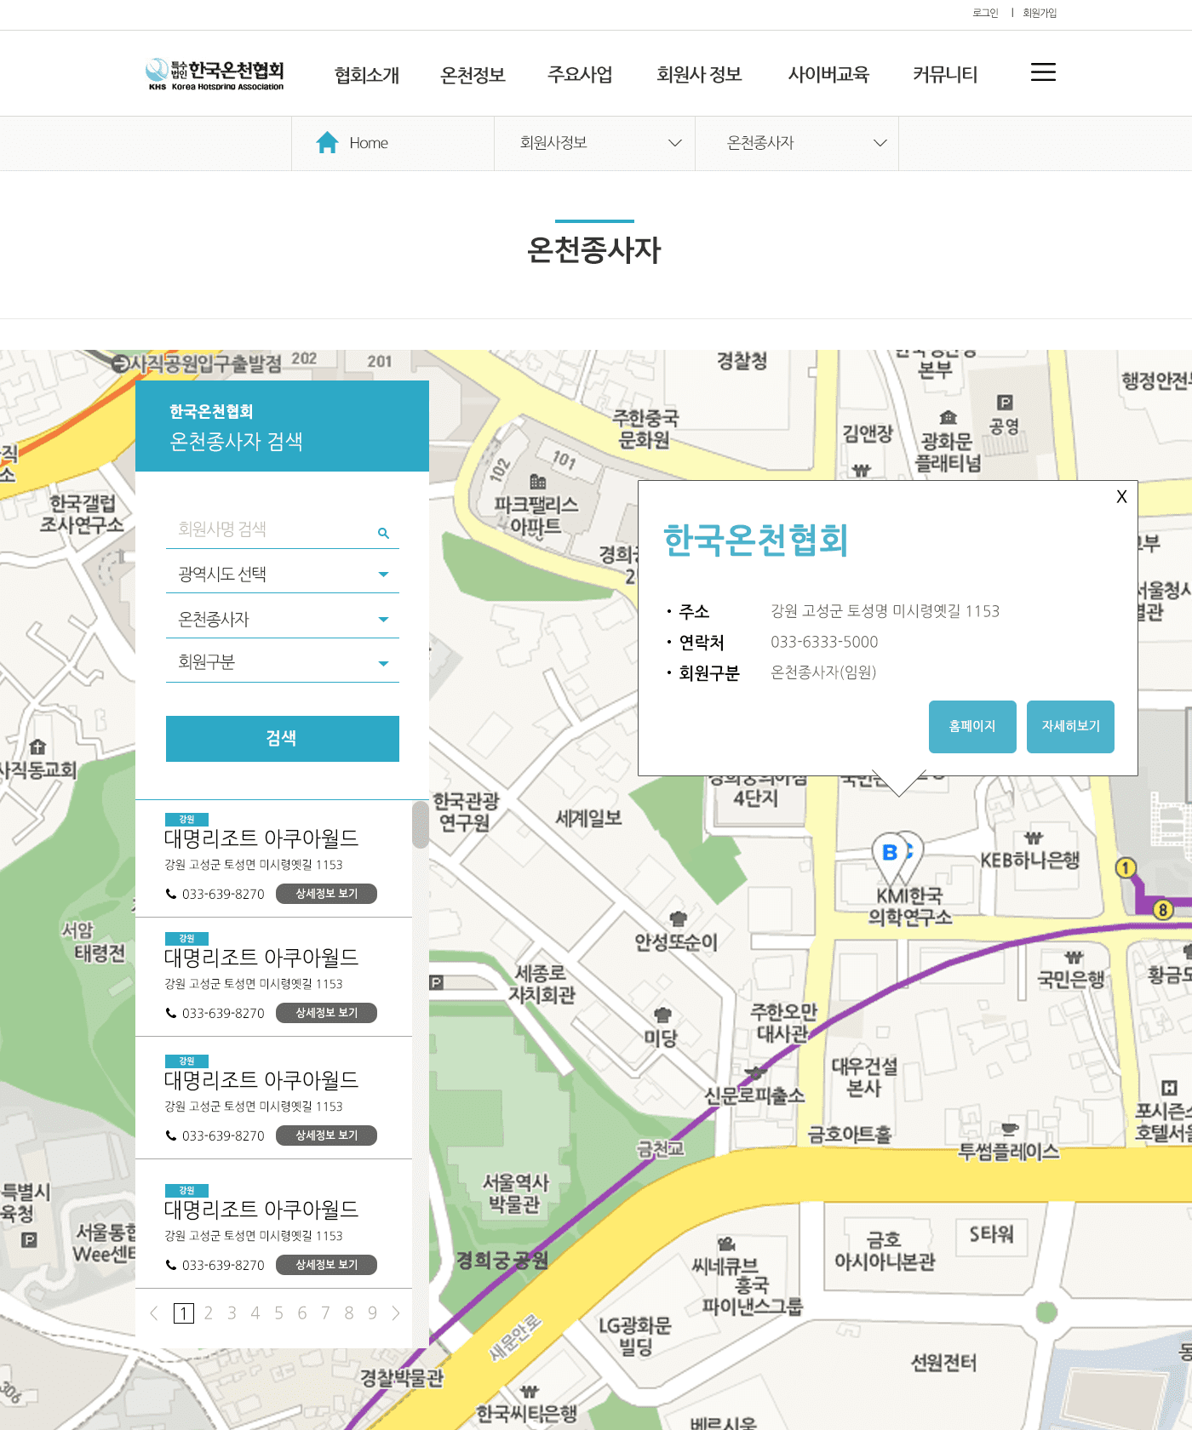Close the info popup with X
Viewport: 1192px width, 1430px height.
1121,497
